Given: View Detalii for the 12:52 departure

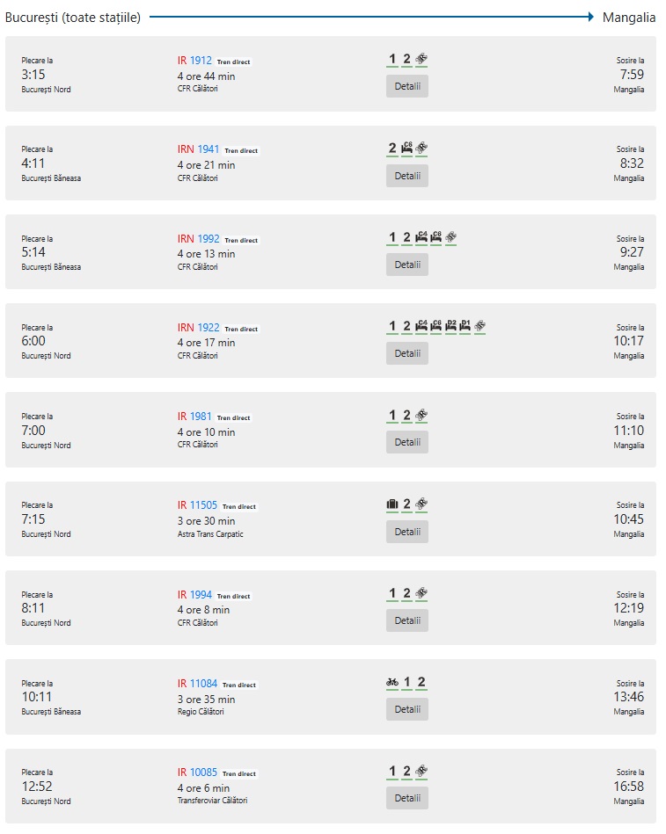Looking at the screenshot, I should (407, 798).
